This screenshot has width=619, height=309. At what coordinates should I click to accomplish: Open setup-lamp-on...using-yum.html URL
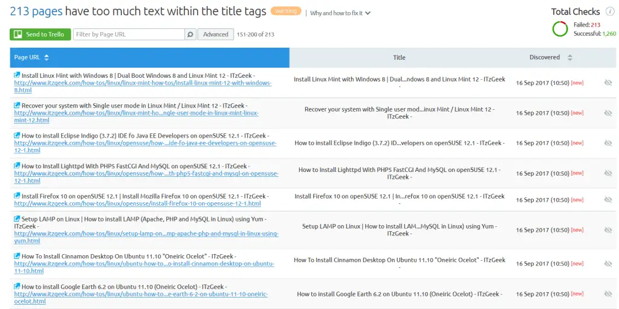146,237
